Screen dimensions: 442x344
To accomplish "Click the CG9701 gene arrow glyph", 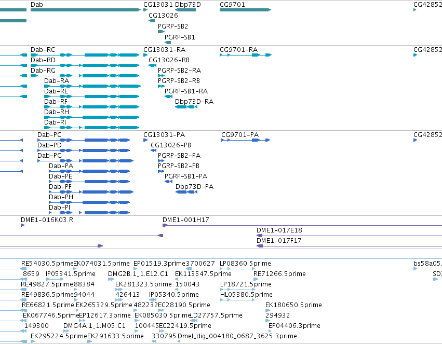I will pos(245,10).
